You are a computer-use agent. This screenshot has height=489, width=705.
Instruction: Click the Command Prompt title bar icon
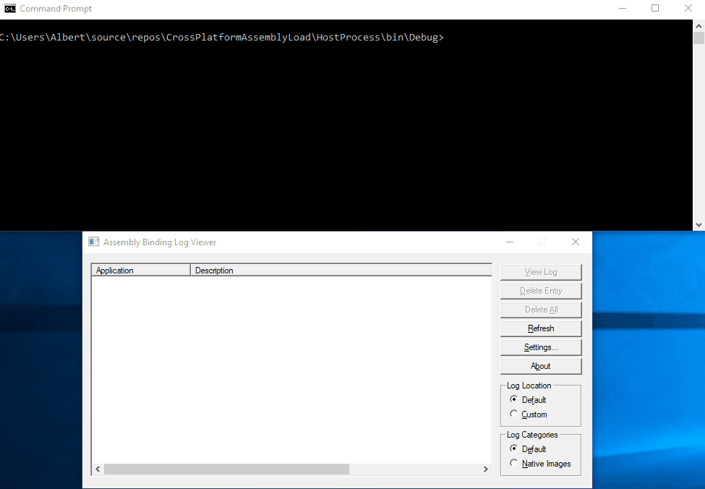click(10, 9)
